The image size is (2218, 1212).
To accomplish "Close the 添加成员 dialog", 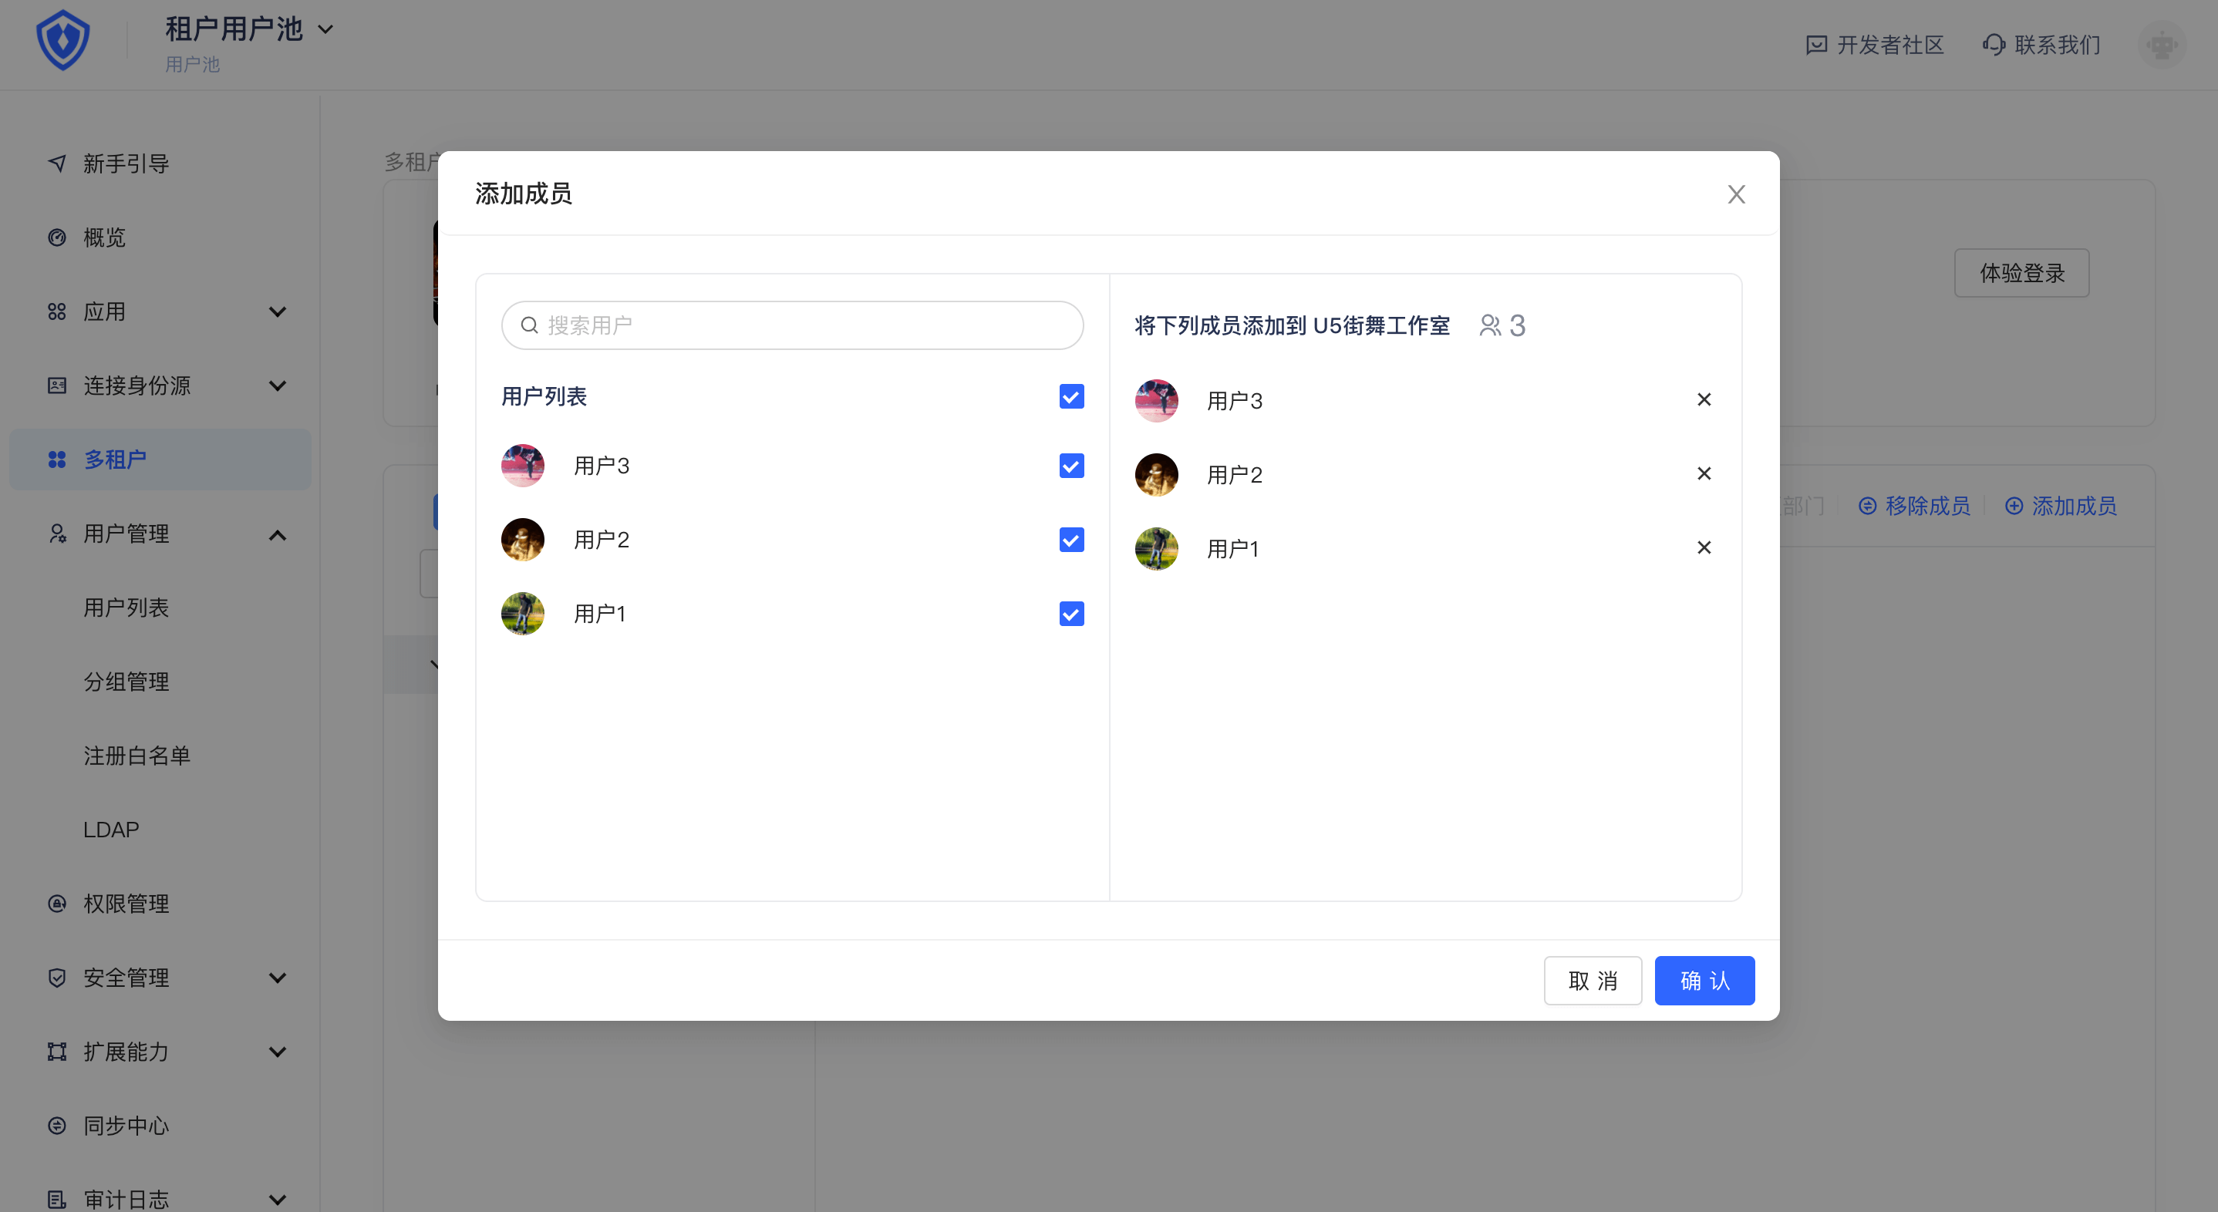I will tap(1736, 194).
